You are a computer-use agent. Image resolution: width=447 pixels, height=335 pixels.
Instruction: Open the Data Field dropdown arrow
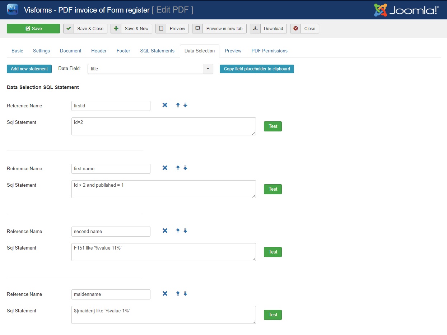point(208,69)
